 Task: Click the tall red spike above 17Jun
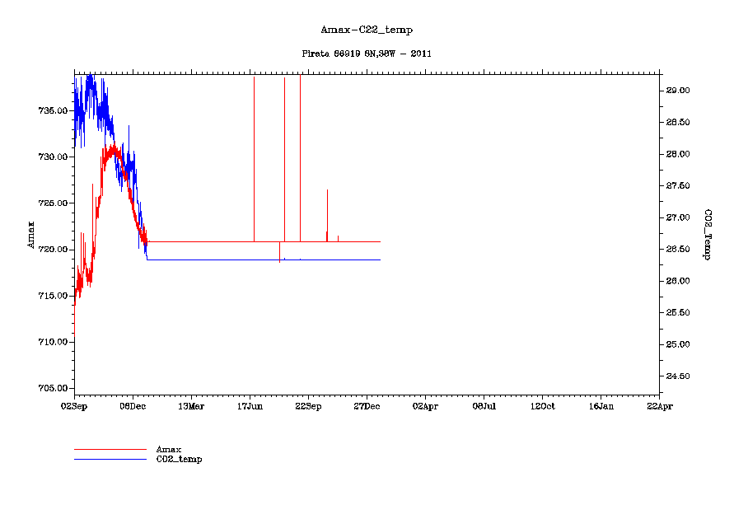point(254,157)
